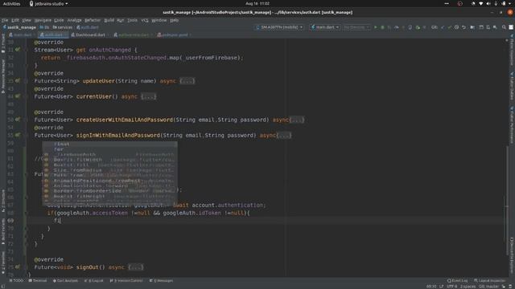
Task: Select 'BoxFit.fitWidth' autocomplete suggestion
Action: (110, 160)
